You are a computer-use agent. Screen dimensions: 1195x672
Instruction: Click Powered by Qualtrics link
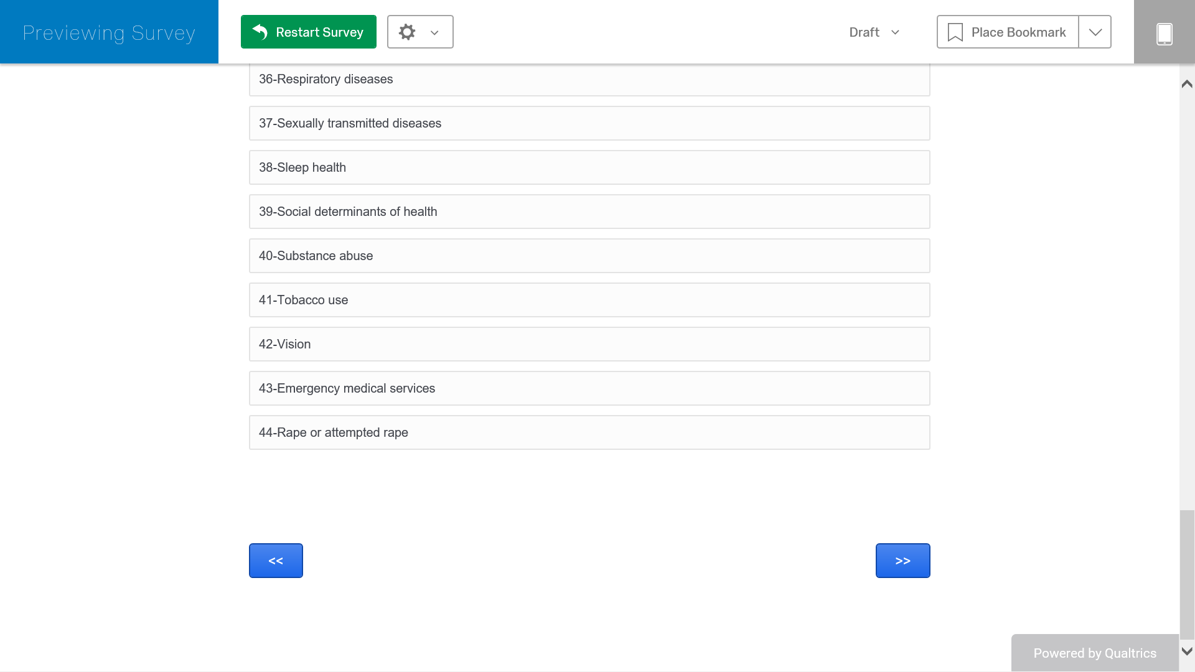click(1095, 653)
